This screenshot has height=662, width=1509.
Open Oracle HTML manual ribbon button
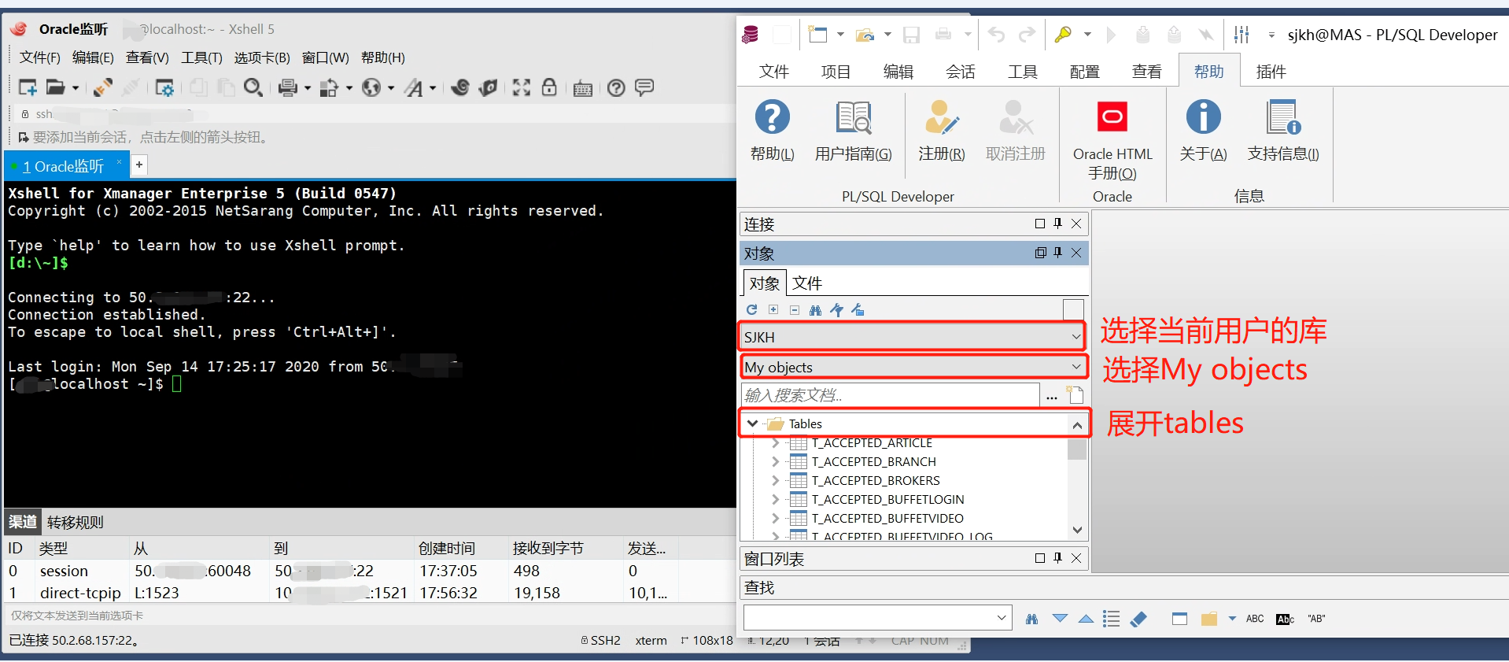pyautogui.click(x=1112, y=141)
